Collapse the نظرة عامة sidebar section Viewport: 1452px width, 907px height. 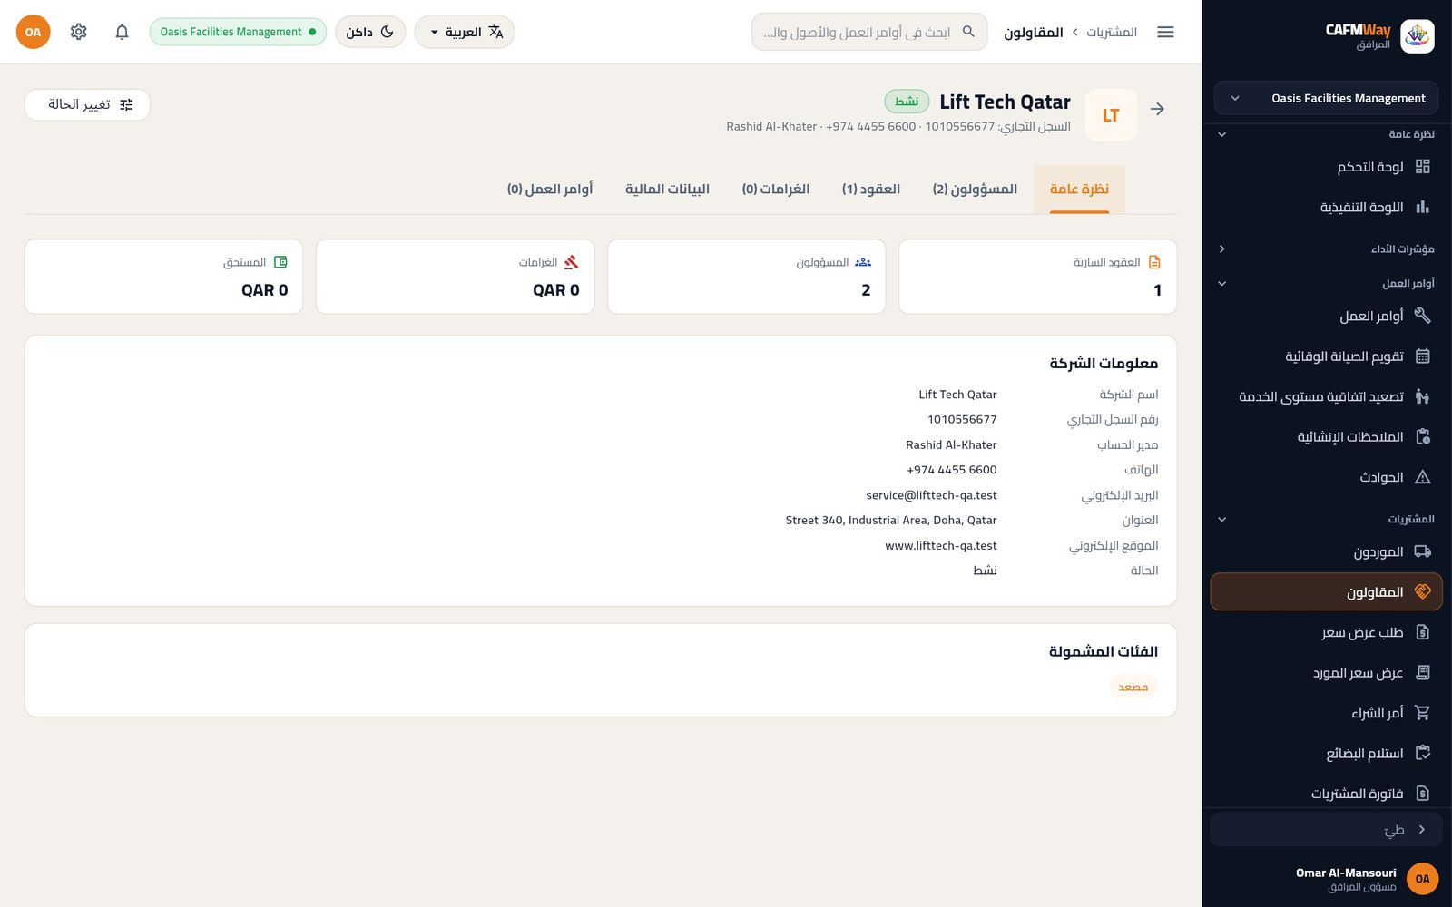coord(1326,134)
